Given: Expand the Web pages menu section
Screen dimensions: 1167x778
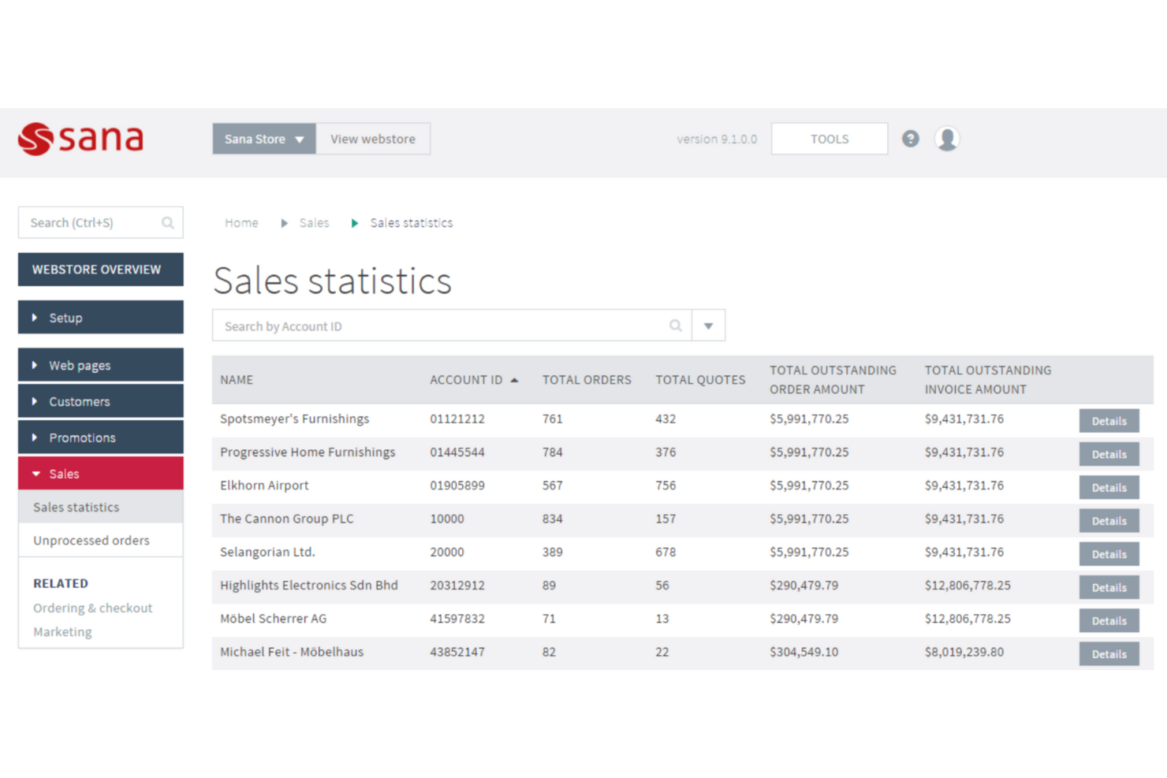Looking at the screenshot, I should (101, 365).
